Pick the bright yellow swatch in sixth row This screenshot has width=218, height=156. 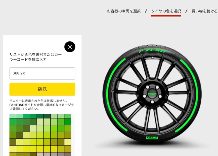pyautogui.click(x=26, y=149)
